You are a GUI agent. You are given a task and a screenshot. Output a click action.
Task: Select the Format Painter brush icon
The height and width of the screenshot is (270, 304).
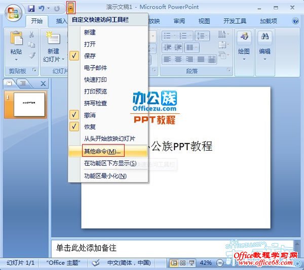pyautogui.click(x=32, y=55)
